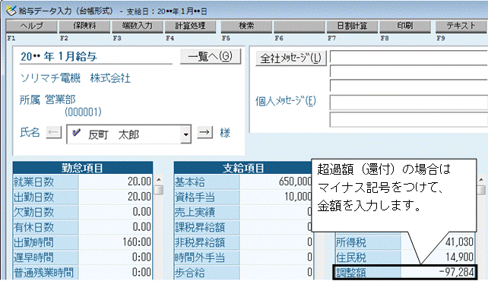The image size is (488, 281).
Task: Select the 課税昇給額 value cell
Action: coord(276,227)
